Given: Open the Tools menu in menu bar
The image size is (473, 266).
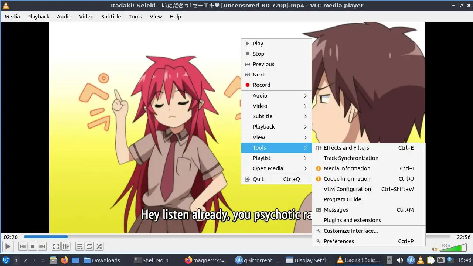Looking at the screenshot, I should [x=135, y=17].
